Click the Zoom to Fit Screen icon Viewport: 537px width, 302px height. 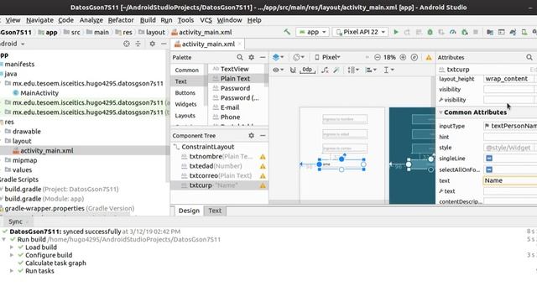(414, 57)
